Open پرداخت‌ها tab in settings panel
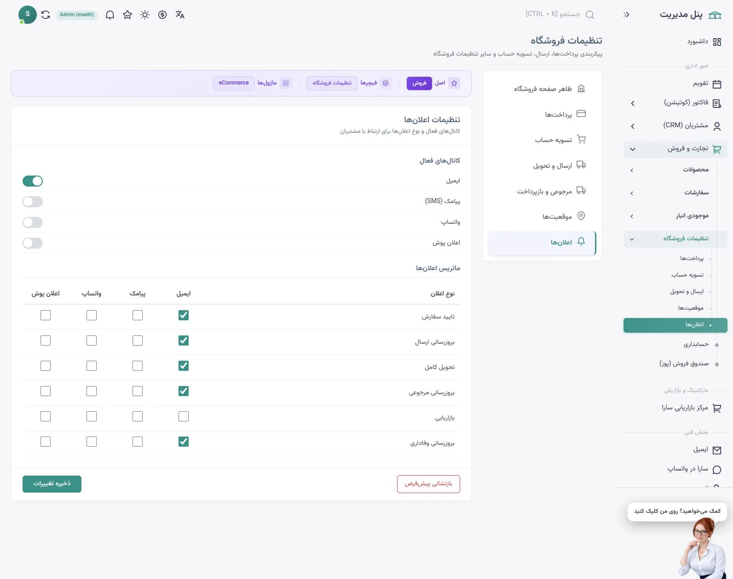Screen dimensions: 733x579 pos(543,114)
